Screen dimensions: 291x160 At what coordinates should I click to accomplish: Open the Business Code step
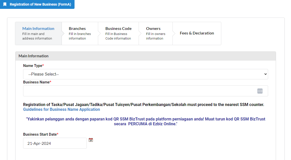119,33
